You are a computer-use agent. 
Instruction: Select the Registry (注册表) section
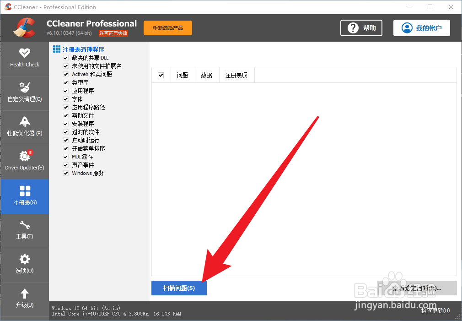coord(24,196)
